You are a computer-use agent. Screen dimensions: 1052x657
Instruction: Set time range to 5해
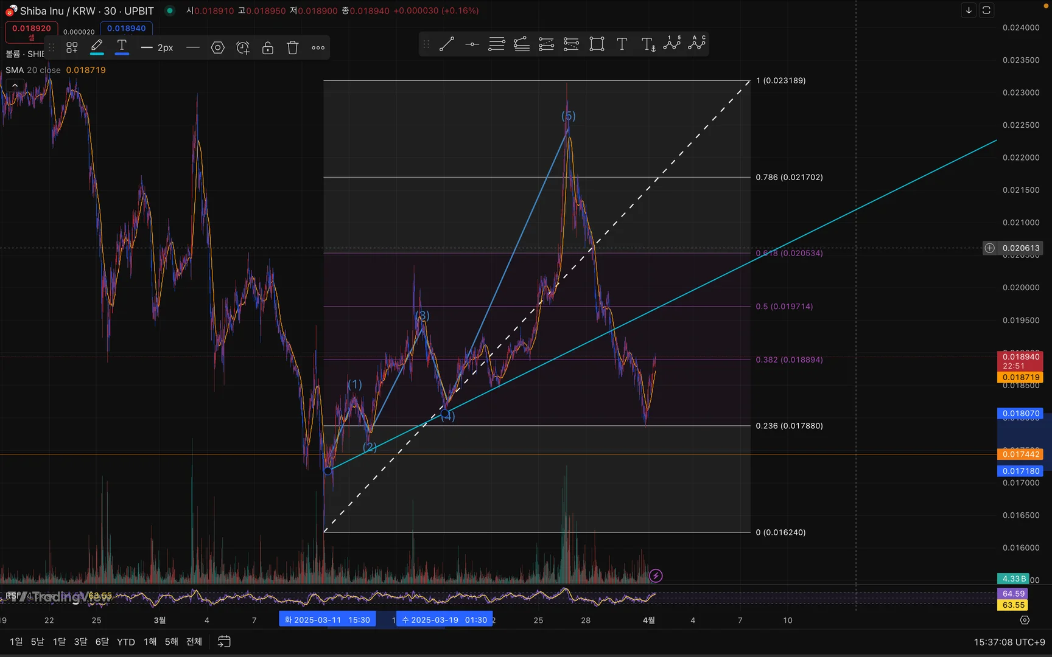point(172,642)
